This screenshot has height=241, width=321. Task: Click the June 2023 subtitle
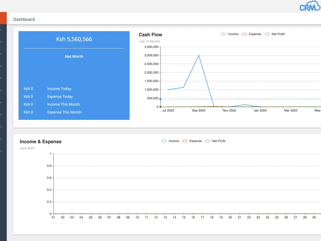point(27,148)
